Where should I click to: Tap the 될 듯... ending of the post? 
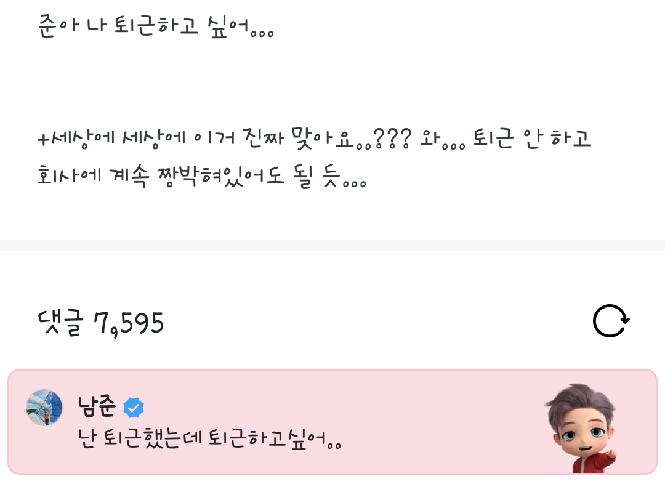click(329, 175)
